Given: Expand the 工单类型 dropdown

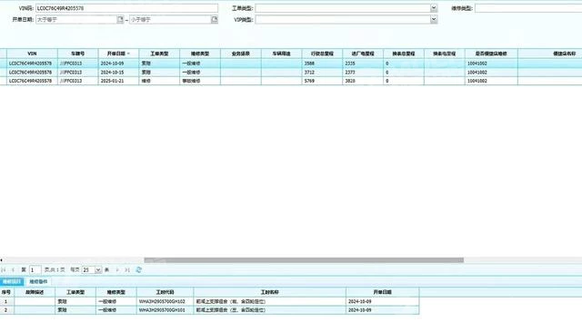Looking at the screenshot, I should click(434, 8).
